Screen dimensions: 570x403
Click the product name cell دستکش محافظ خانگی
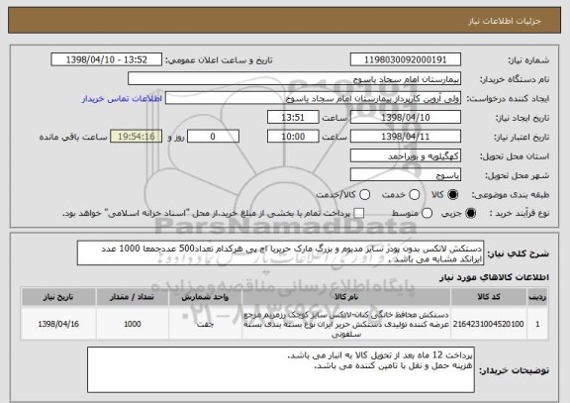click(346, 324)
